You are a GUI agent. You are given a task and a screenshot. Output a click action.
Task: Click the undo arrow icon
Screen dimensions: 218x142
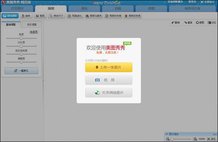173,22
